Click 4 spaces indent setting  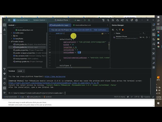point(146,97)
